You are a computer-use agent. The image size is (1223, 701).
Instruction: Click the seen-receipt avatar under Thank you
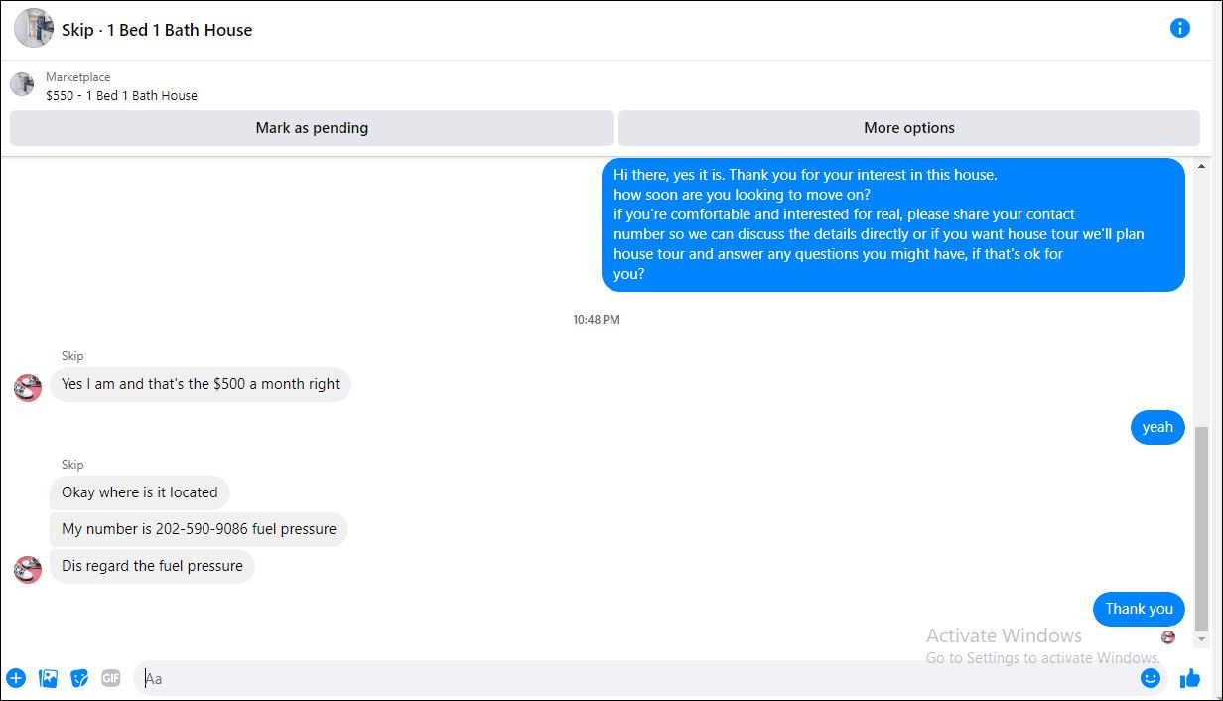(1168, 637)
